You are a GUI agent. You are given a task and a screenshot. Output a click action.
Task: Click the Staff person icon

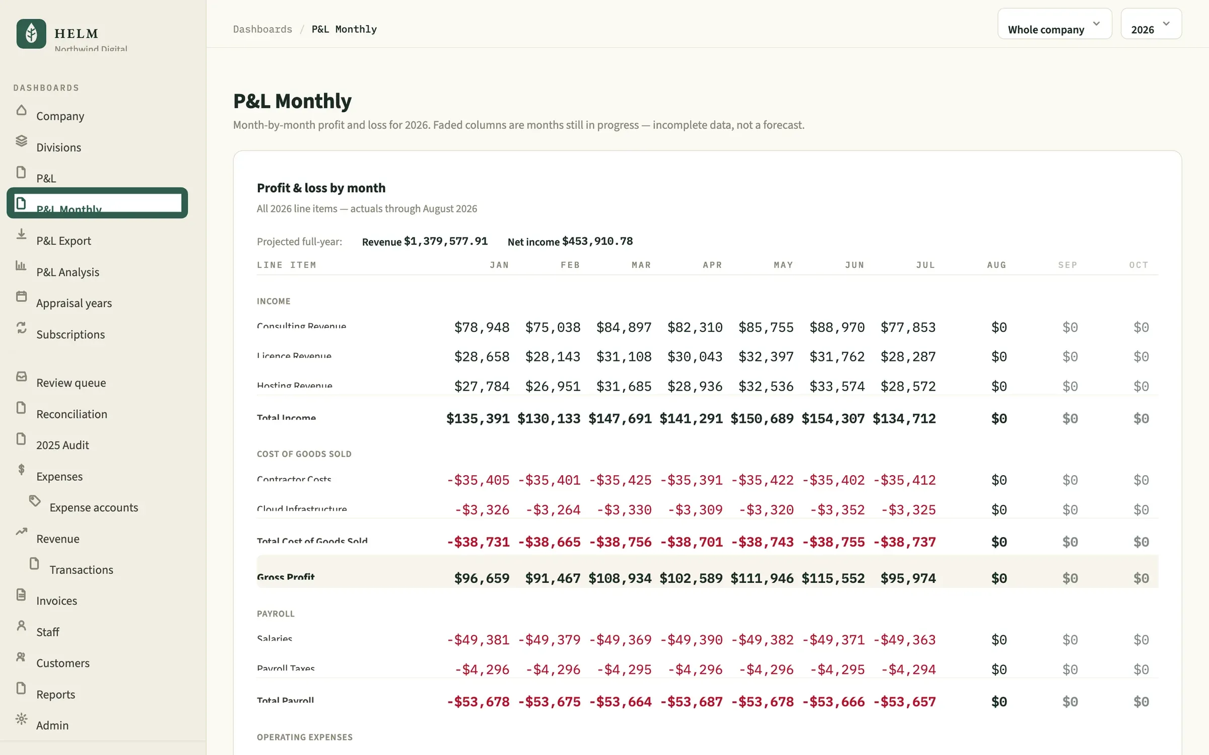(x=21, y=626)
